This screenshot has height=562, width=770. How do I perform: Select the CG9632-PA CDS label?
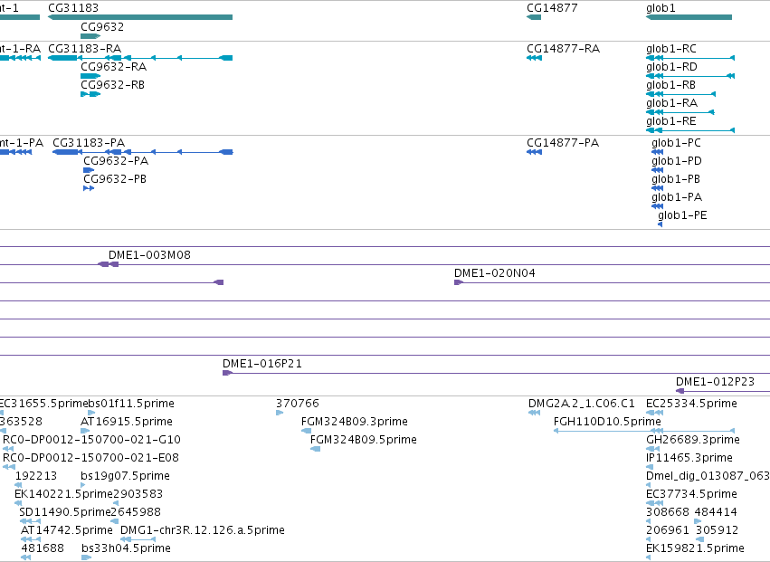(x=116, y=161)
